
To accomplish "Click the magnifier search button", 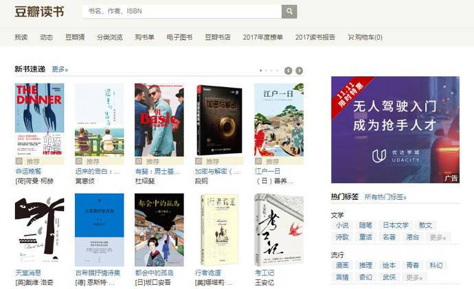I will pyautogui.click(x=289, y=12).
